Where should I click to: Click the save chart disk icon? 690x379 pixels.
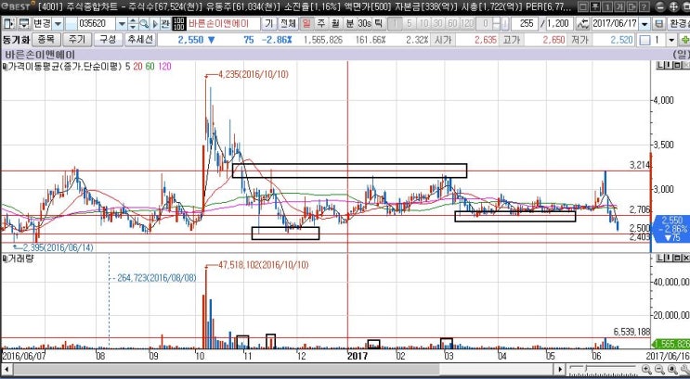658,24
